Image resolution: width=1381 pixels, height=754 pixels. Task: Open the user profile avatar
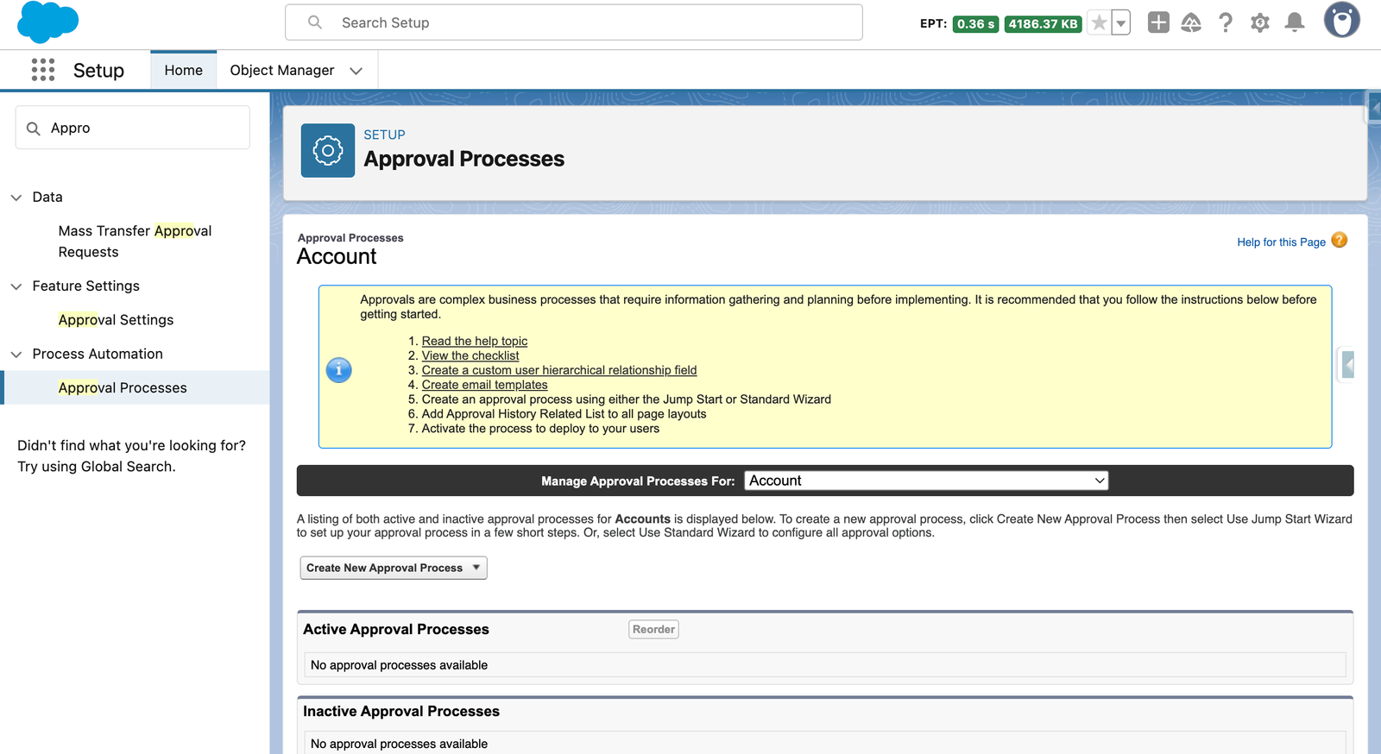coord(1342,20)
